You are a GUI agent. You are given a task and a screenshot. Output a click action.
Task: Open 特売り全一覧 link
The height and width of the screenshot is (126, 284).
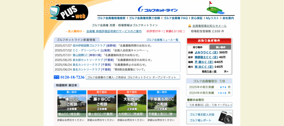point(209,71)
